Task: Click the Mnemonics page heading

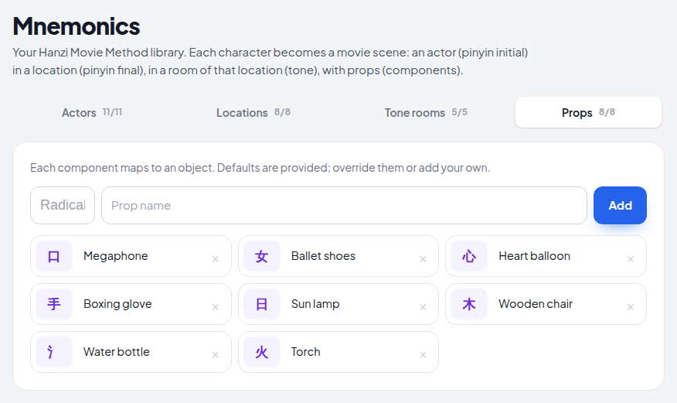Action: click(76, 26)
